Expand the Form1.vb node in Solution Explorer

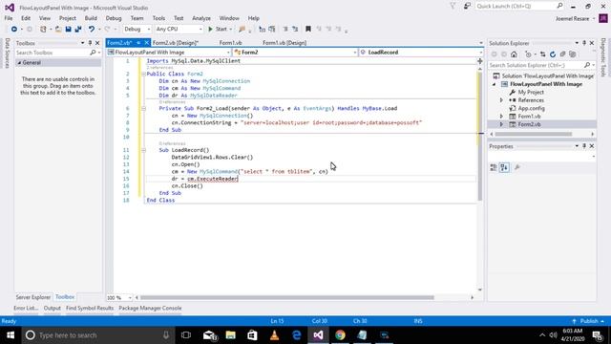point(501,117)
